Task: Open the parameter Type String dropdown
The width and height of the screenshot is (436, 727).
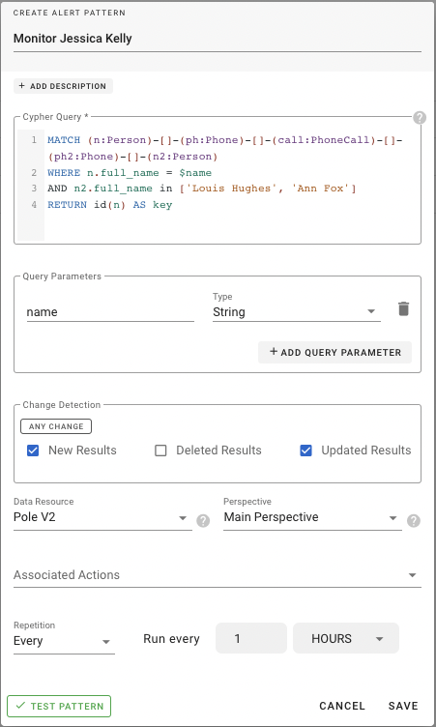Action: 297,312
